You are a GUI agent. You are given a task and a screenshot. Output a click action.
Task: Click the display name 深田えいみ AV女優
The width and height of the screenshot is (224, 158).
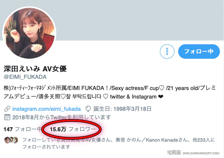35,69
